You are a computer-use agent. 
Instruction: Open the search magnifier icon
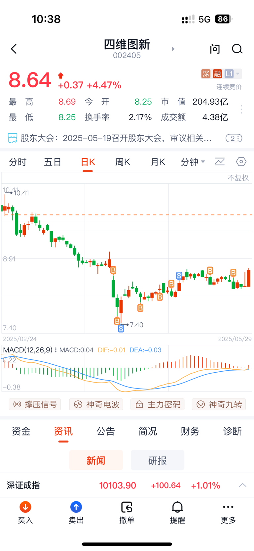coord(237,49)
